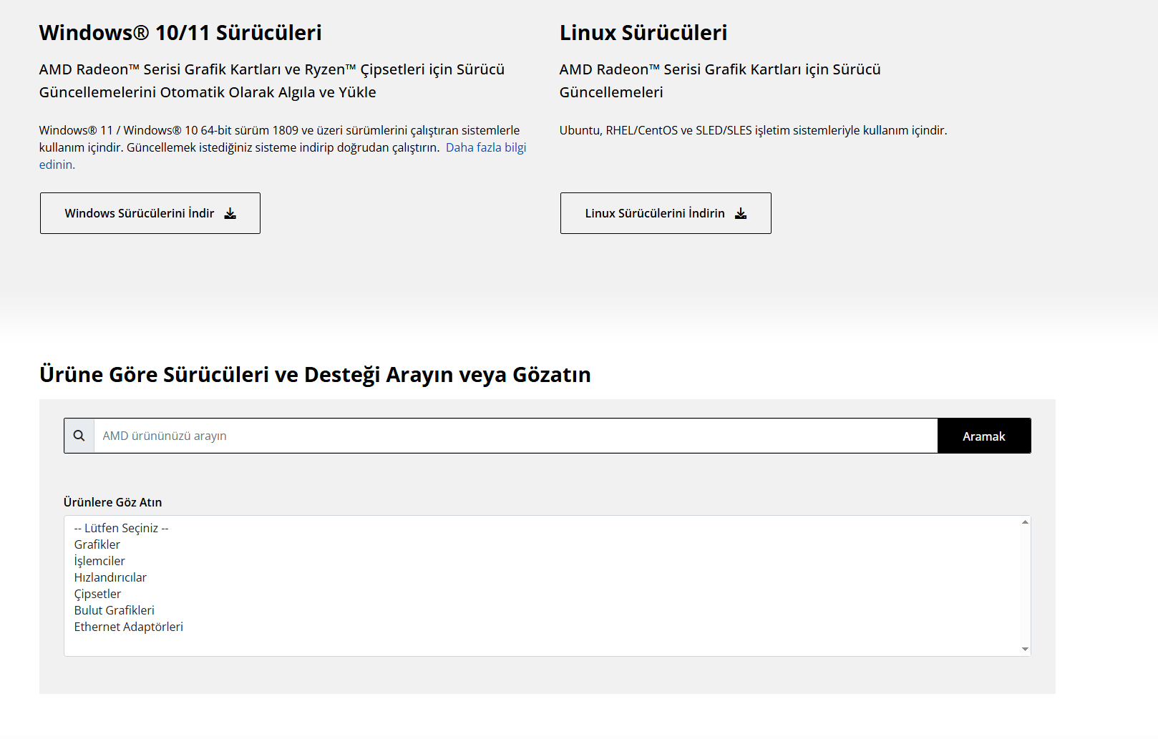Click the 'Ürünlere Göz Atın' label
Screen dimensions: 1158x739
[112, 502]
